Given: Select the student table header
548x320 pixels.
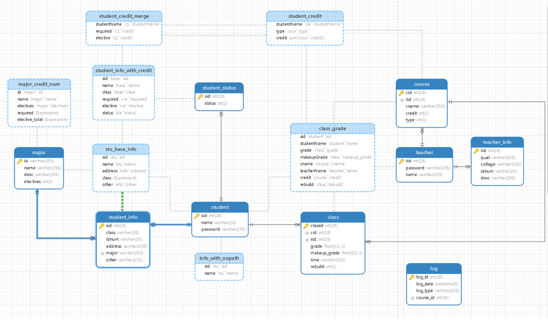Looking at the screenshot, I should pos(220,207).
